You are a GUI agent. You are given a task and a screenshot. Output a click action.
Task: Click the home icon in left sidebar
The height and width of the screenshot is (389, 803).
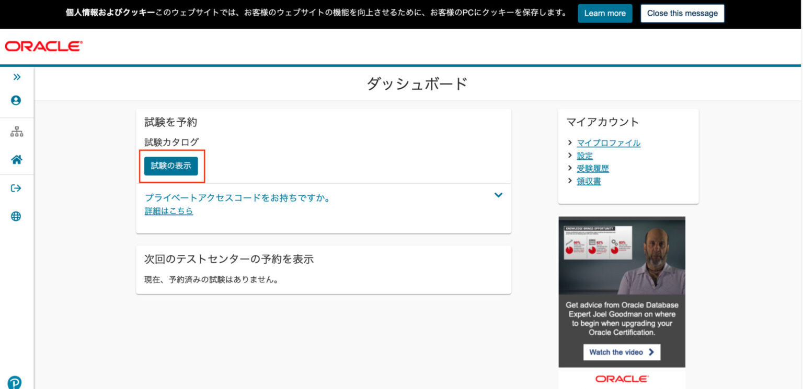tap(16, 160)
